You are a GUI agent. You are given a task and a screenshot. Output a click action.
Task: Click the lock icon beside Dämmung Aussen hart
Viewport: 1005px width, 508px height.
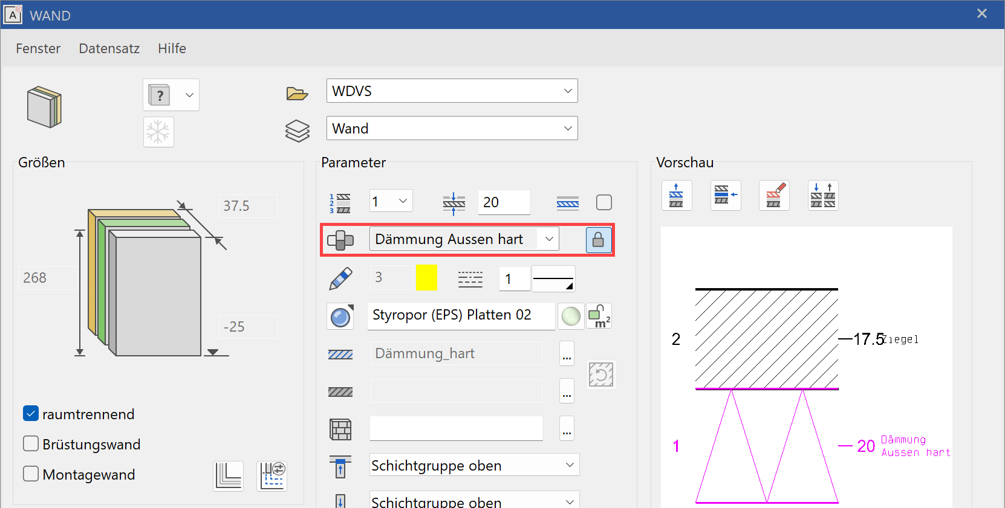click(598, 240)
